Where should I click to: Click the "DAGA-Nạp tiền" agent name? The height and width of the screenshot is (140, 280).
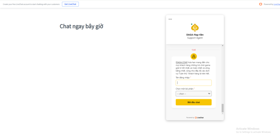(195, 35)
